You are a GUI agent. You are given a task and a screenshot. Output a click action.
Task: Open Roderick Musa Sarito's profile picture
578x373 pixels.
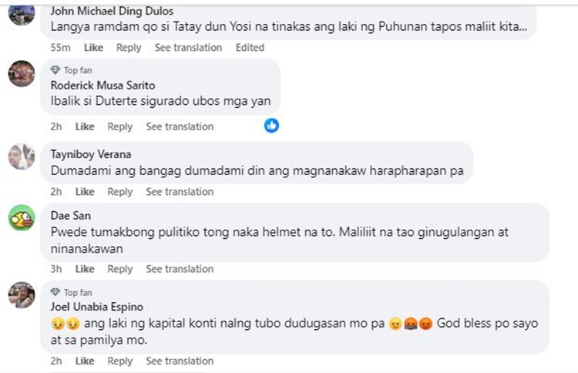22,74
